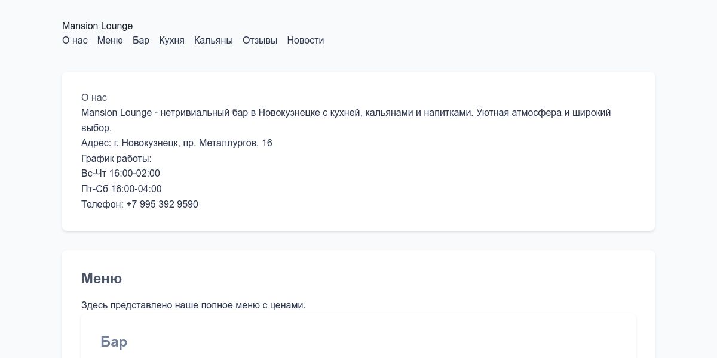Image resolution: width=717 pixels, height=358 pixels.
Task: Select the Вс-Чт 16:00-02:00 hours line
Action: (121, 174)
